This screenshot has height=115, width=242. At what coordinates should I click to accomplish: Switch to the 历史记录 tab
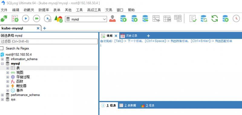click(x=129, y=36)
